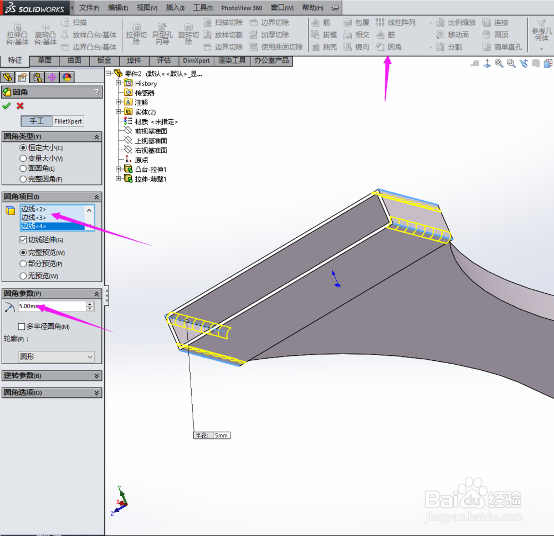The height and width of the screenshot is (536, 554).
Task: Click the 拉伸切除 extruded cut icon
Action: [136, 34]
